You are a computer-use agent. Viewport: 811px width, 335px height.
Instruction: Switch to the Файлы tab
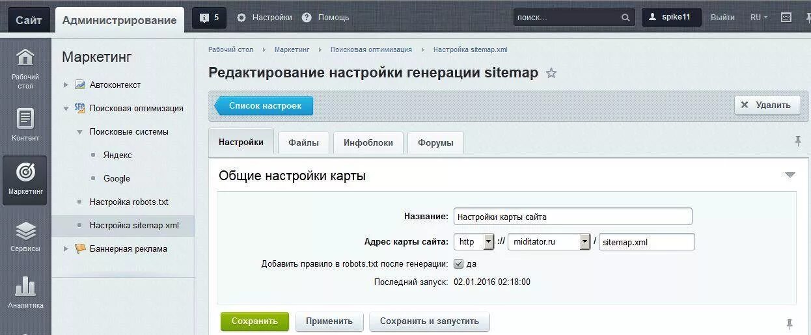pos(303,142)
